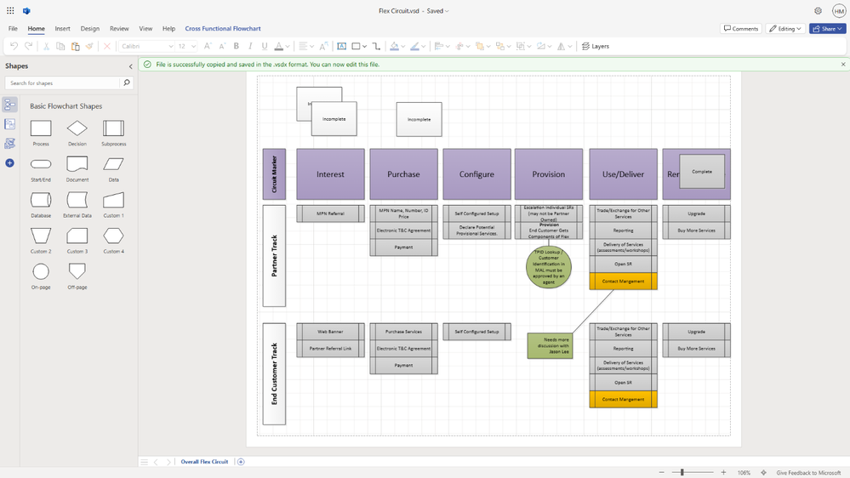Open the Comments button

(x=740, y=28)
